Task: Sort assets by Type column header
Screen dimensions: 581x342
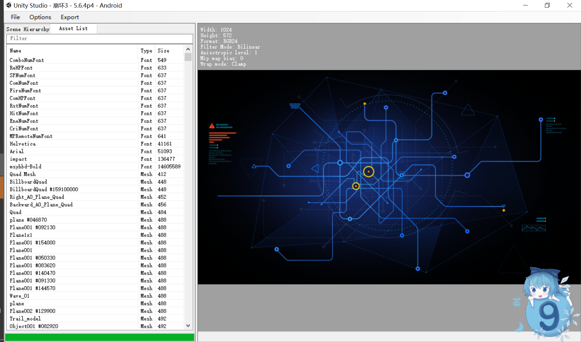Action: (146, 51)
